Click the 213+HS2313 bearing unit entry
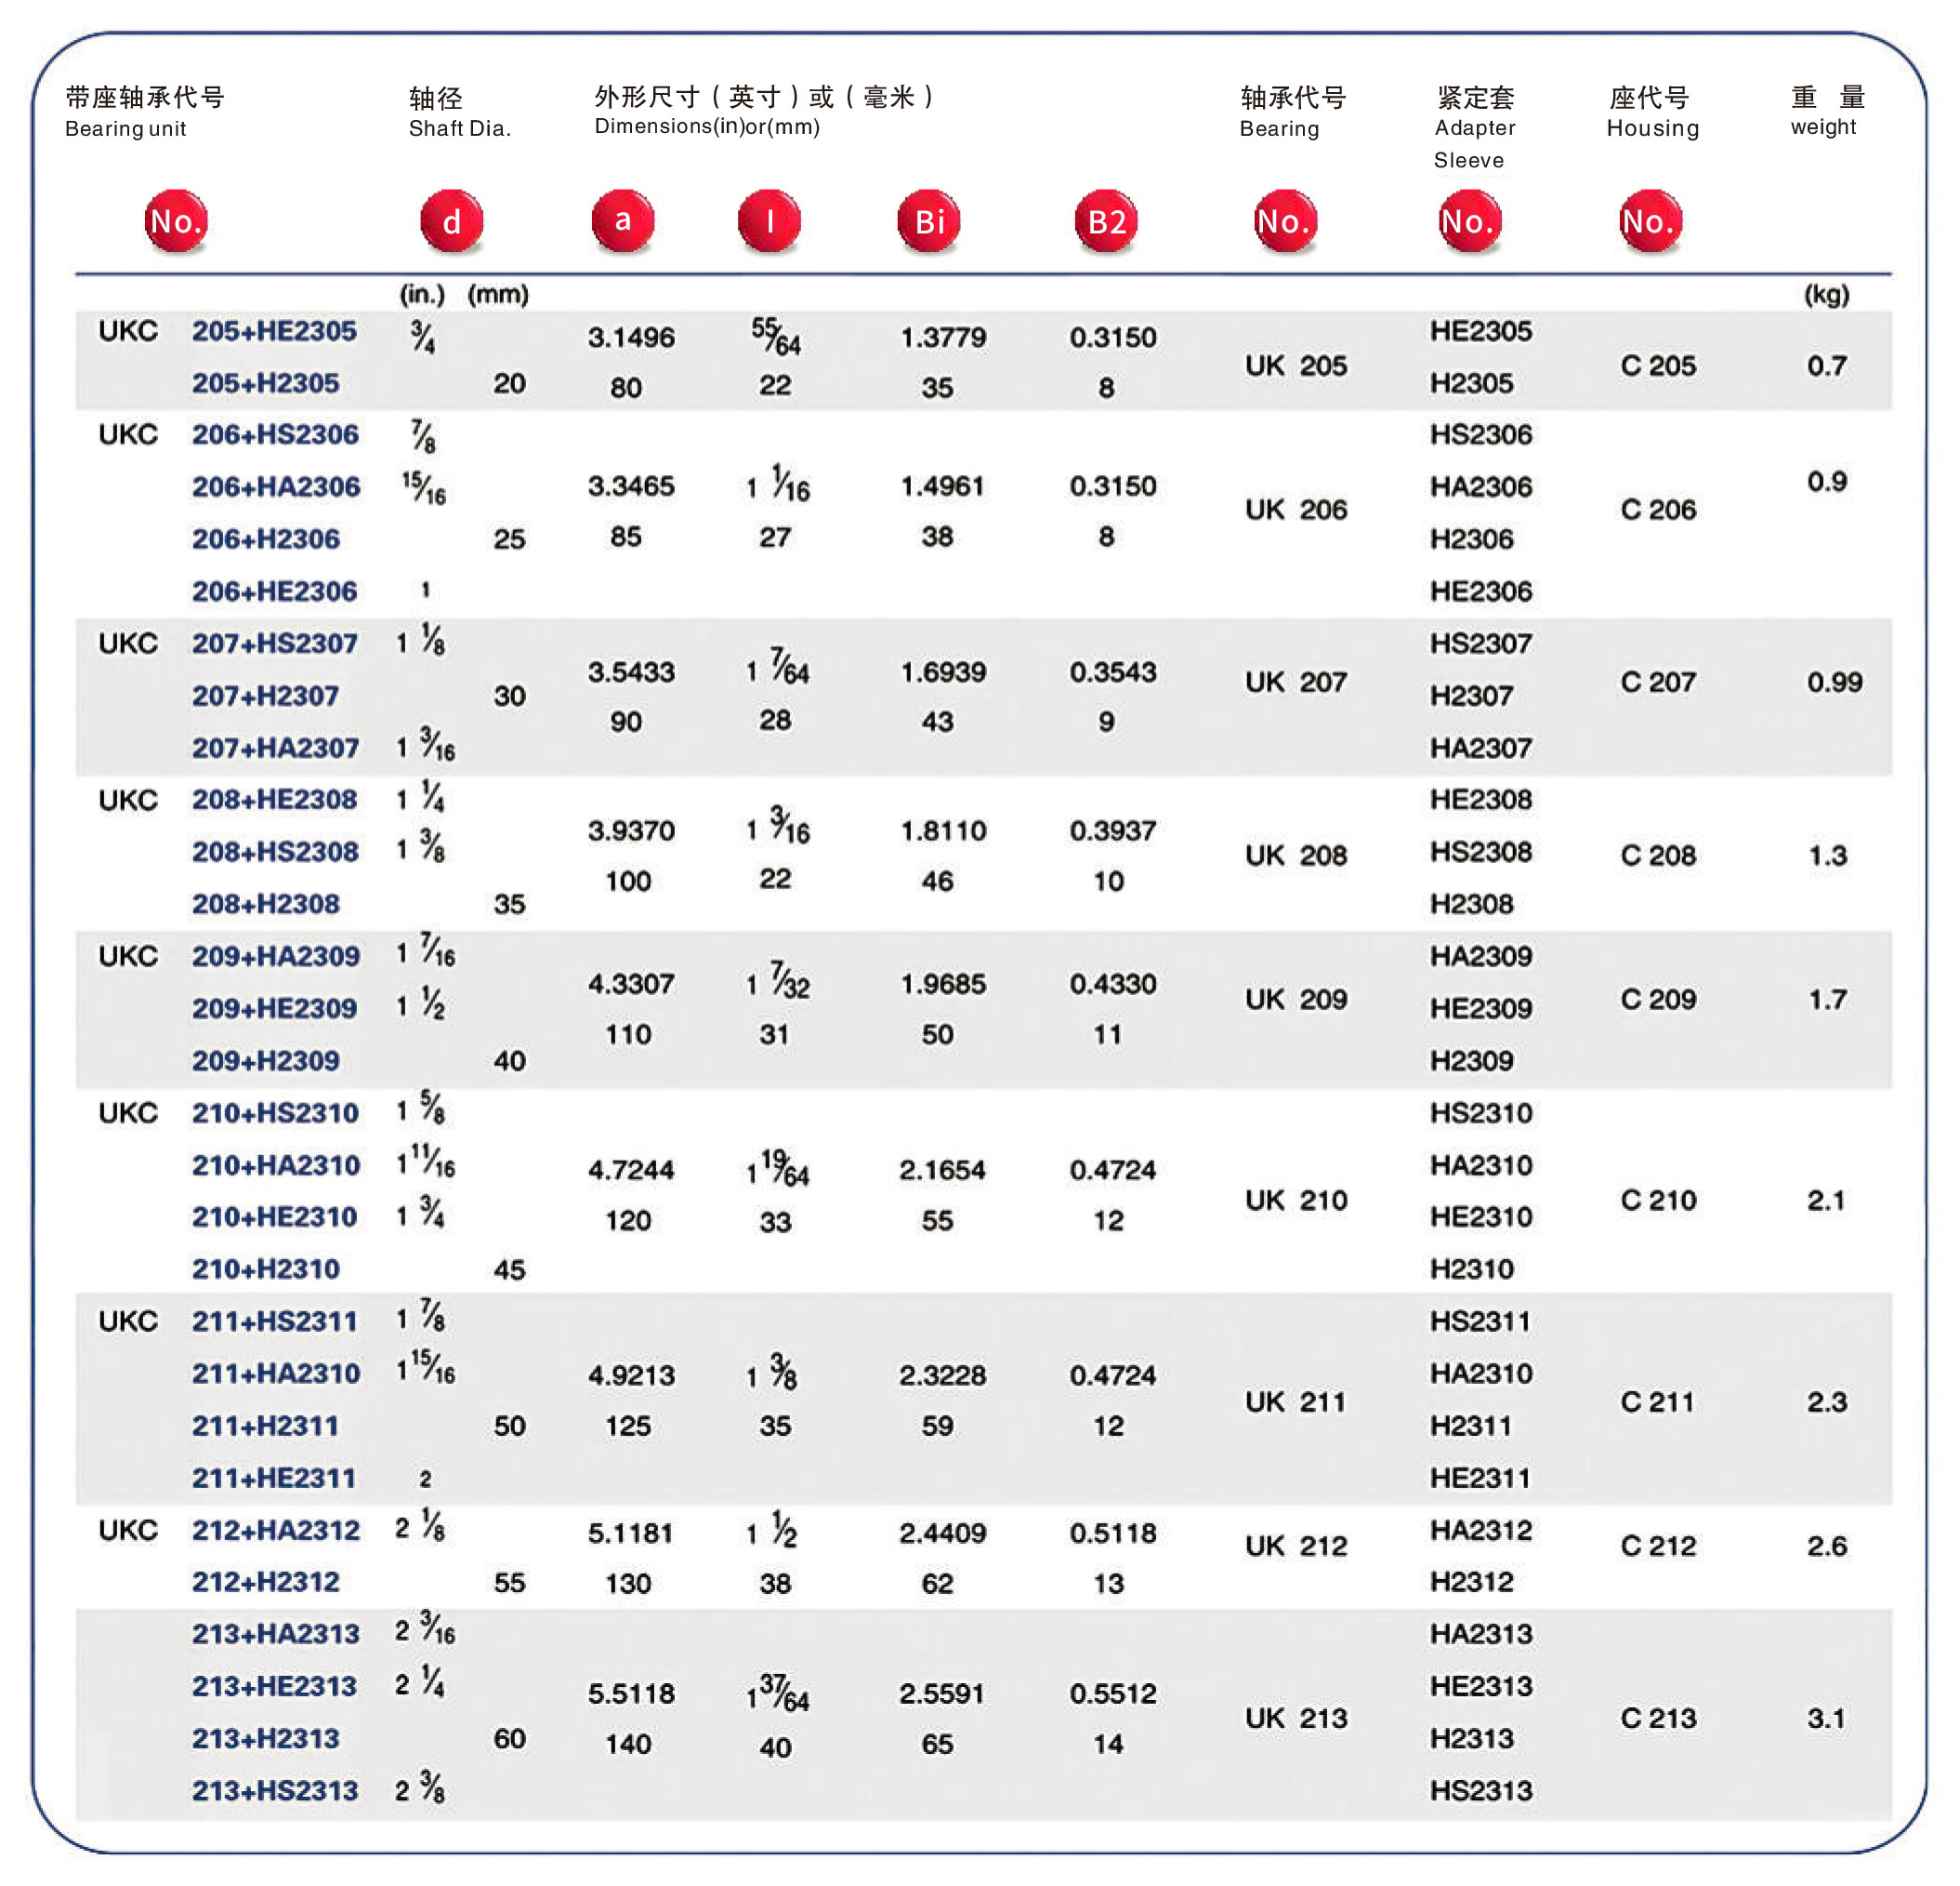Viewport: 1960px width, 1886px height. tap(275, 1791)
